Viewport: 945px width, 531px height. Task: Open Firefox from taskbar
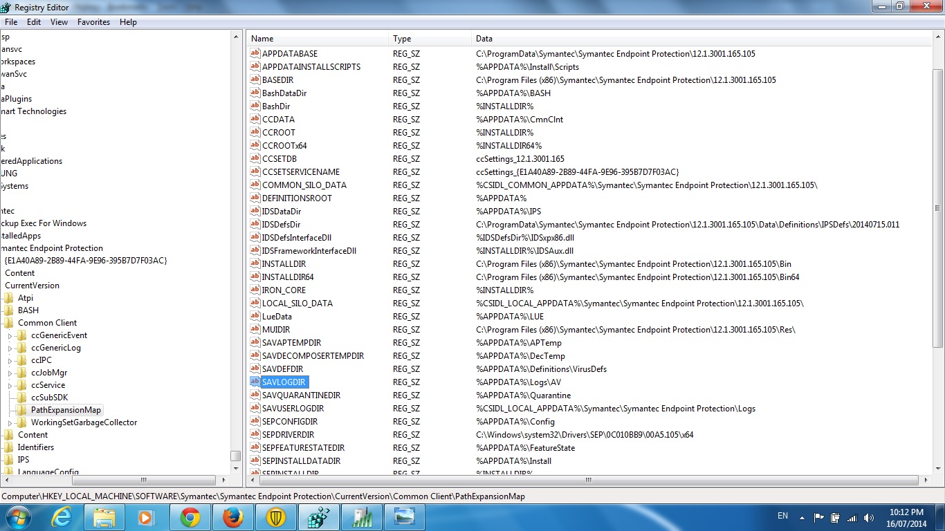pos(232,517)
